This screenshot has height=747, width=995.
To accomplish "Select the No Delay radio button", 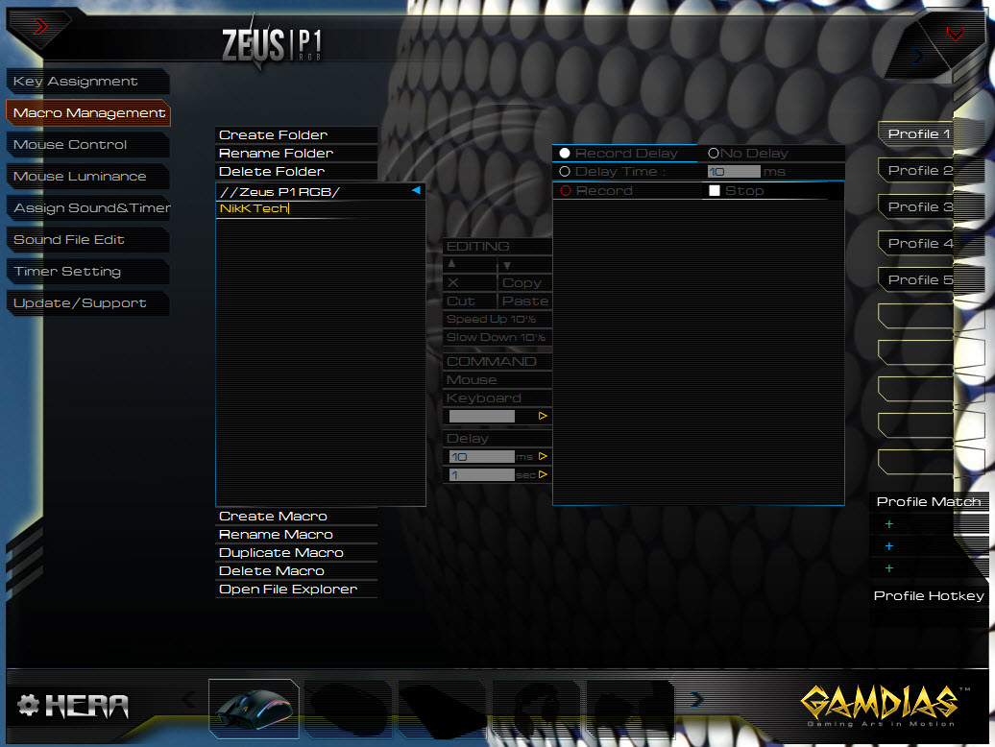I will (714, 153).
